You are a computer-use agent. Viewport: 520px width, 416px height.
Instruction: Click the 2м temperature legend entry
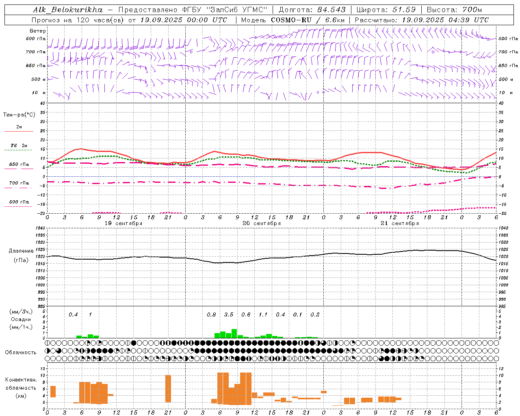click(x=19, y=127)
